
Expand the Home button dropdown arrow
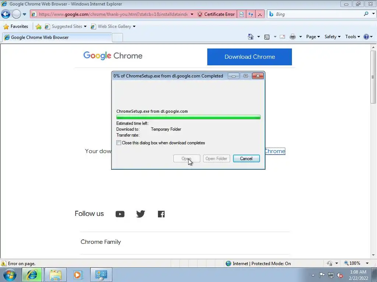[x=258, y=37]
